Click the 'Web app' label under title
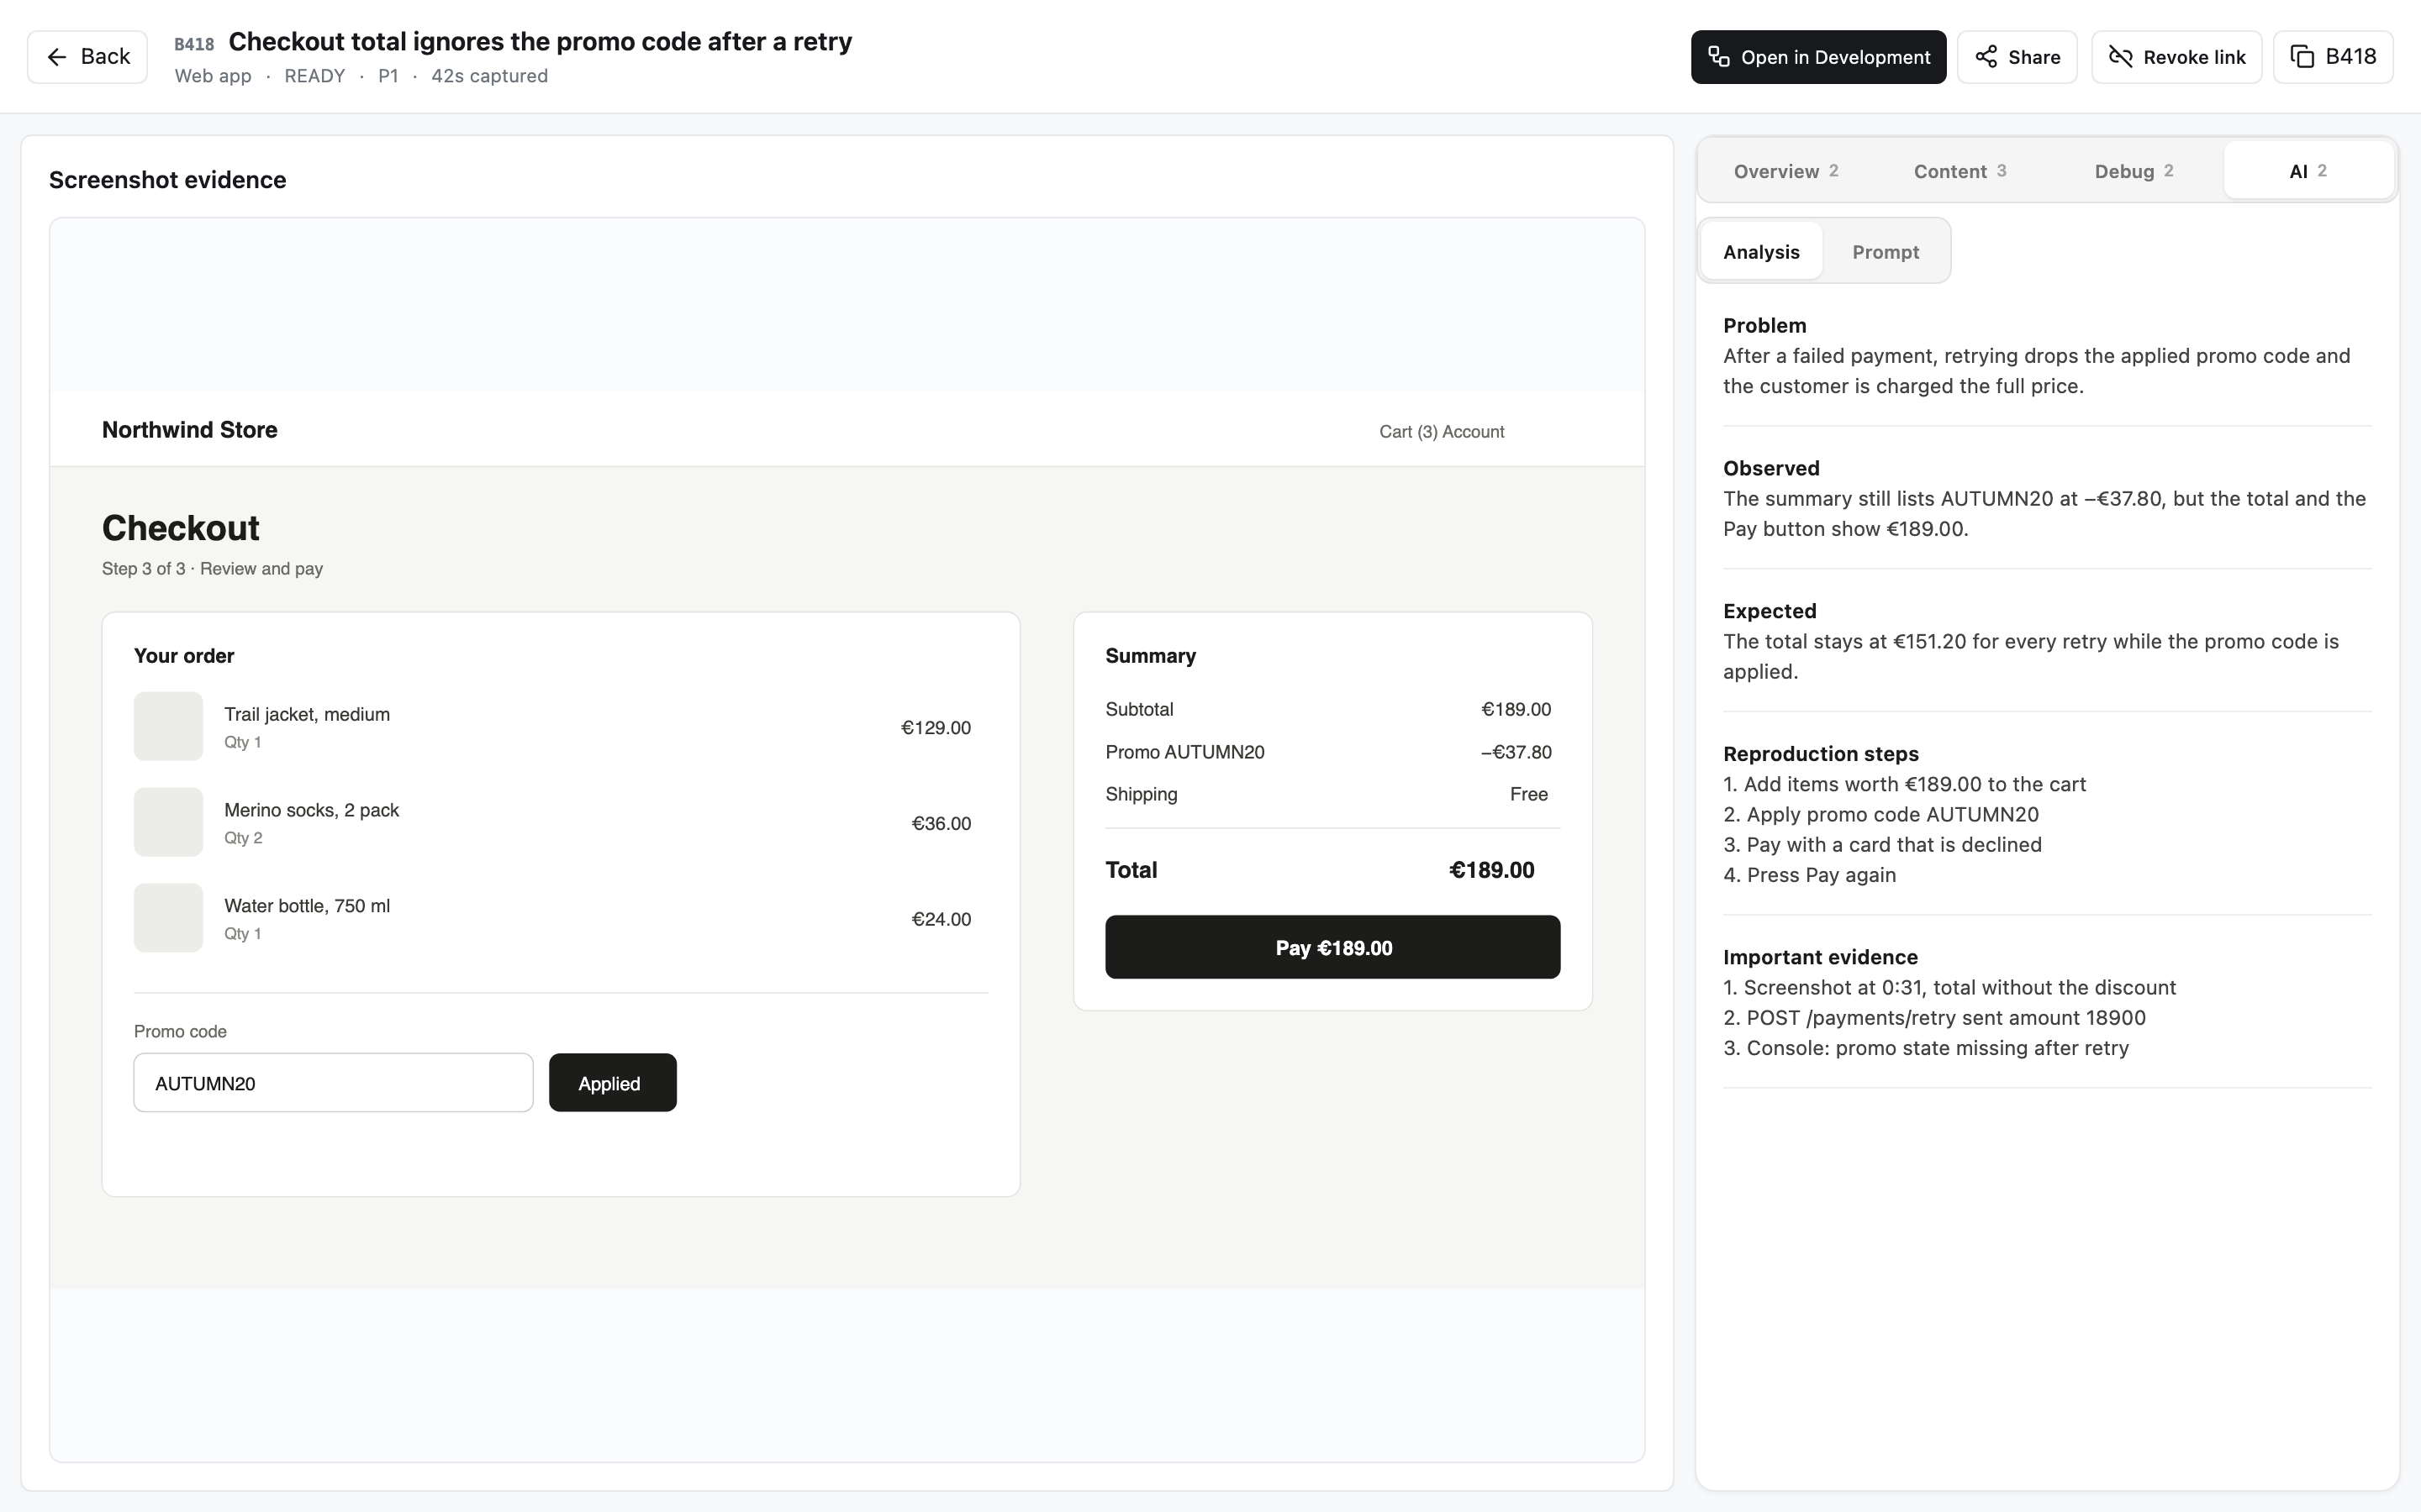The image size is (2421, 1512). point(213,76)
